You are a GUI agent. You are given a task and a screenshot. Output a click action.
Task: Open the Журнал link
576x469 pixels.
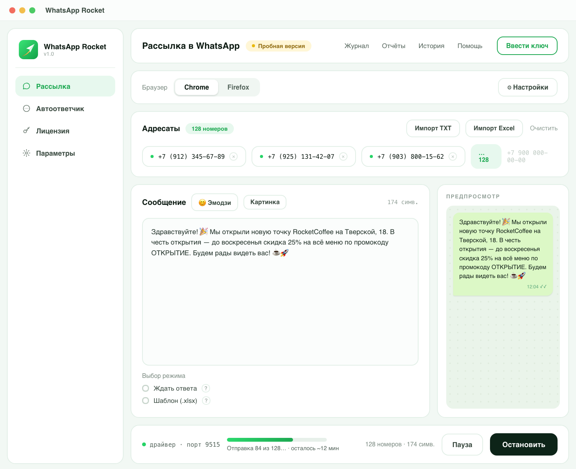click(356, 46)
